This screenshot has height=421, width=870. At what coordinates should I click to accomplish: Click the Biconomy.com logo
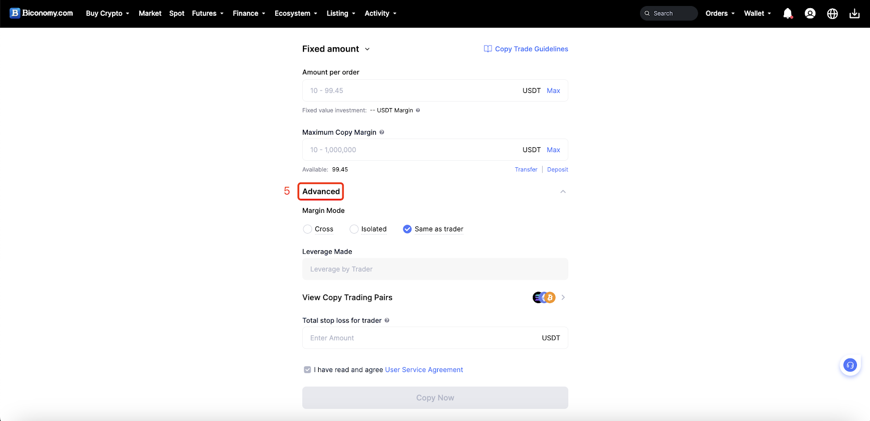point(41,13)
